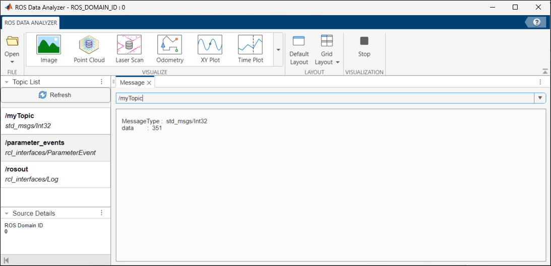The height and width of the screenshot is (266, 551).
Task: Open the Time Plot visualizer
Action: [251, 49]
